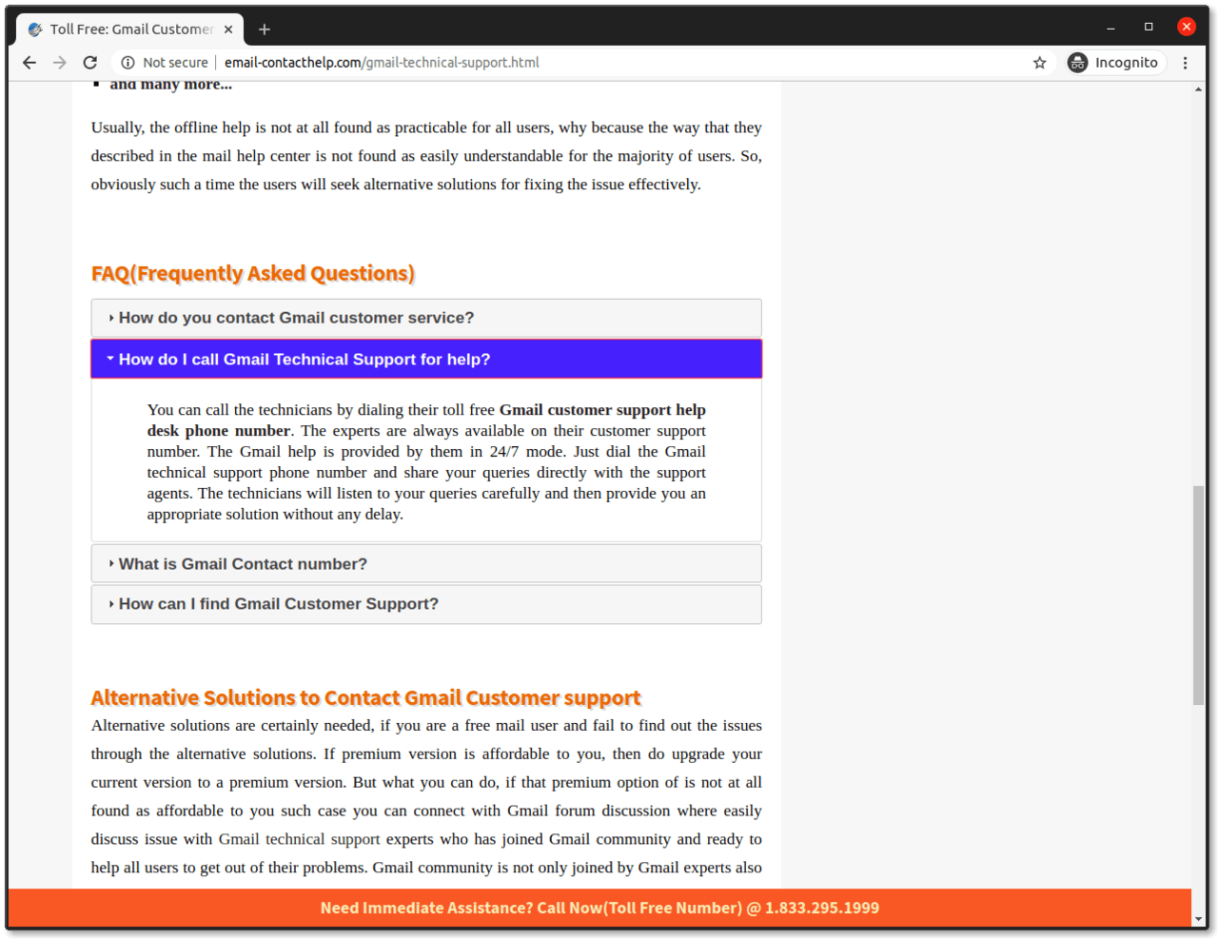Viewport: 1218px width, 939px height.
Task: Go back using the browser back arrow
Action: tap(29, 63)
